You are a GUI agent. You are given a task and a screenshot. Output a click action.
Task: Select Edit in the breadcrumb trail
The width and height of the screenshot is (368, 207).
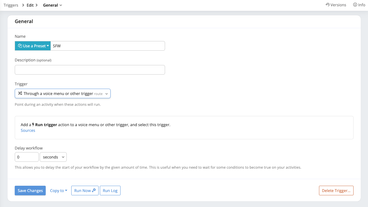coord(30,5)
